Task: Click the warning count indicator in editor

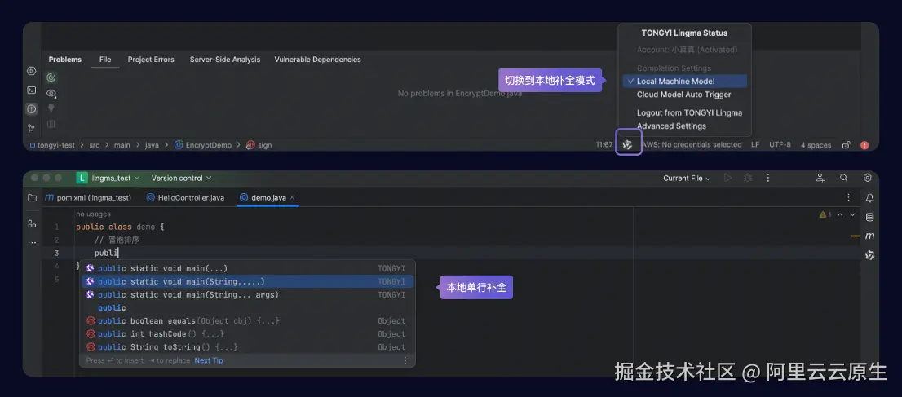Action: [x=825, y=214]
